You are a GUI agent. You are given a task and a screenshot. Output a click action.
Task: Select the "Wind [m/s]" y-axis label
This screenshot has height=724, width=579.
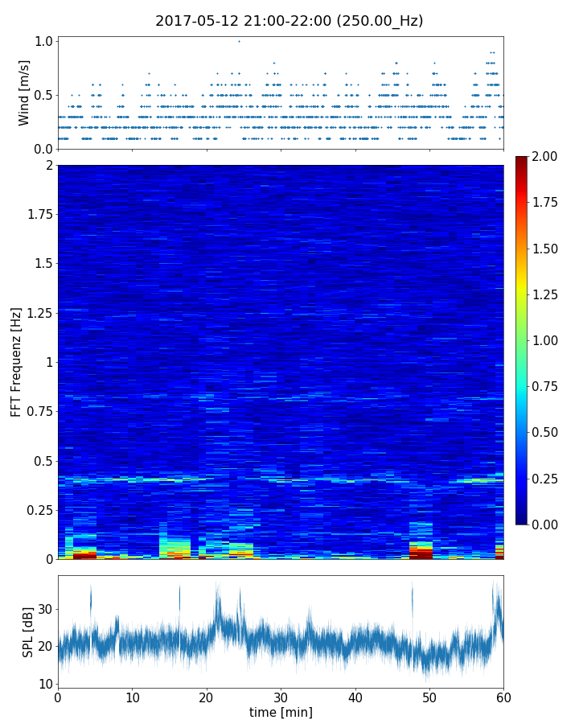pos(24,93)
